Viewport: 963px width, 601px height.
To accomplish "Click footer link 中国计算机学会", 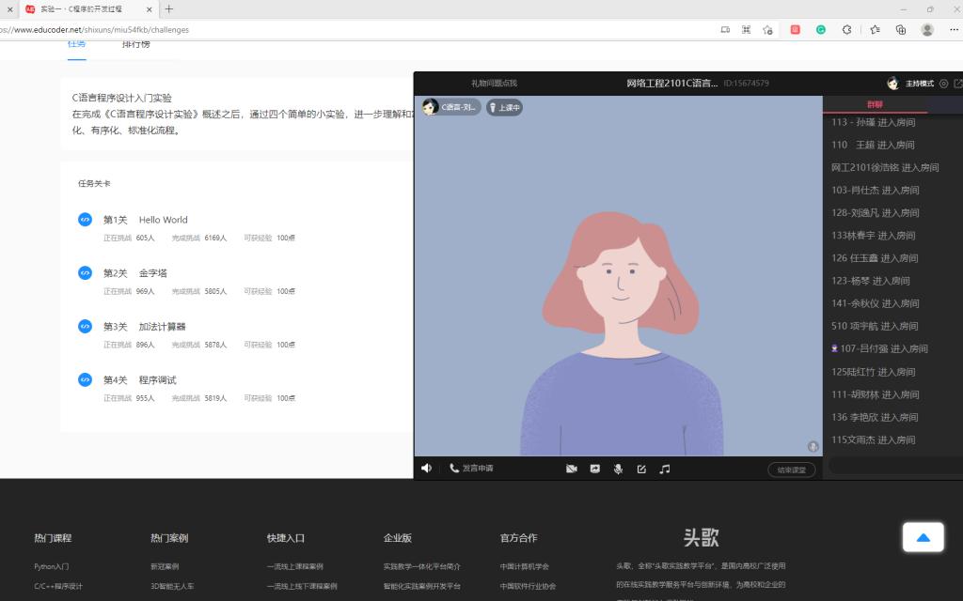I will 525,566.
